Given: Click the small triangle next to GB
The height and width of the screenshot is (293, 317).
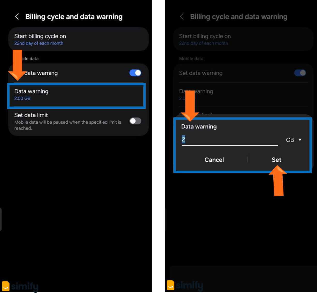Looking at the screenshot, I should (300, 140).
